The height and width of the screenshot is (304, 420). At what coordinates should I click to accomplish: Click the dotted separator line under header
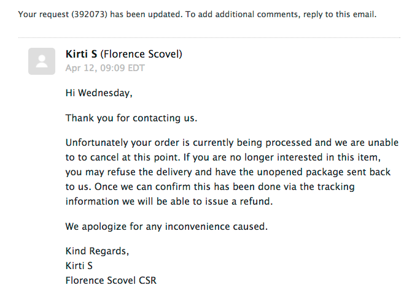pos(209,38)
